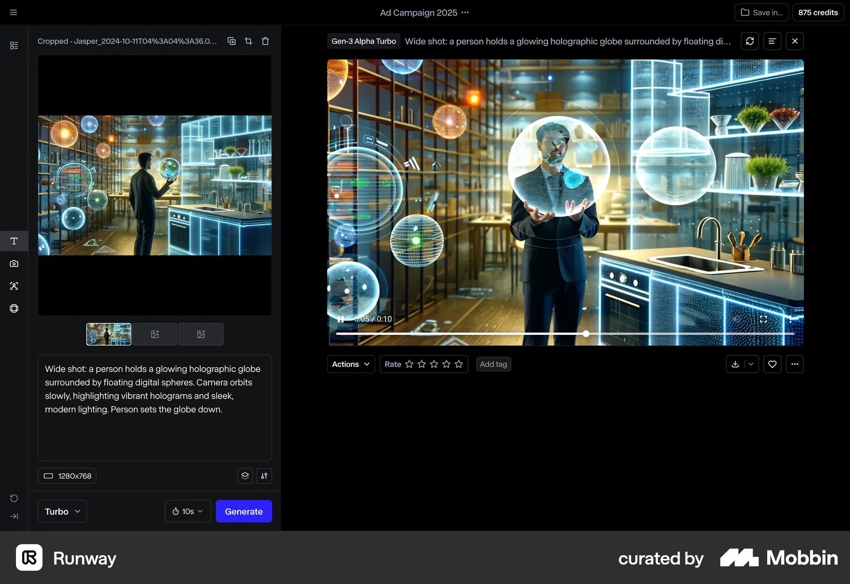Rate the video with a star

[410, 364]
